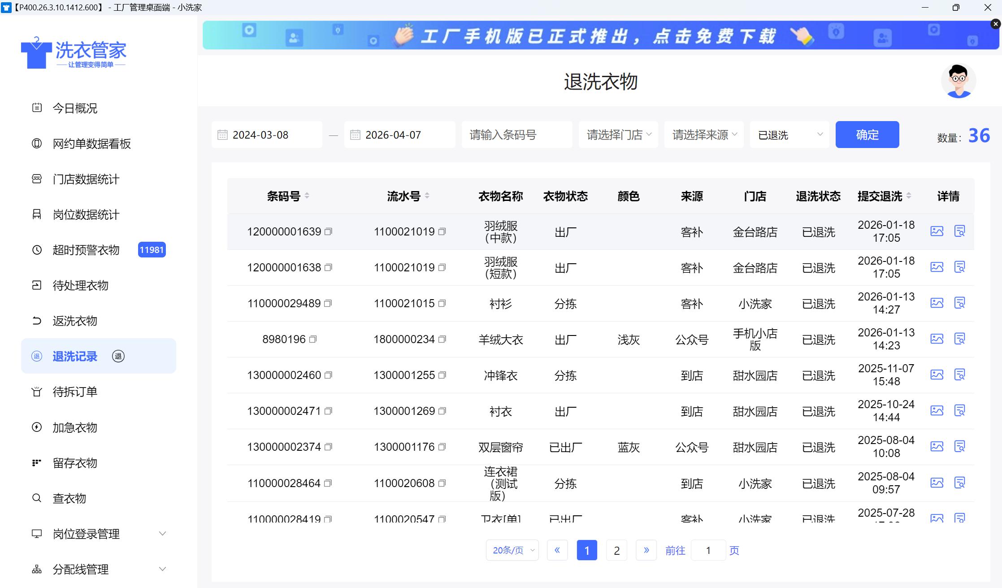Screen dimensions: 1002x588
Task: Copy barcode 120000001639 using copy icon
Action: pyautogui.click(x=328, y=231)
